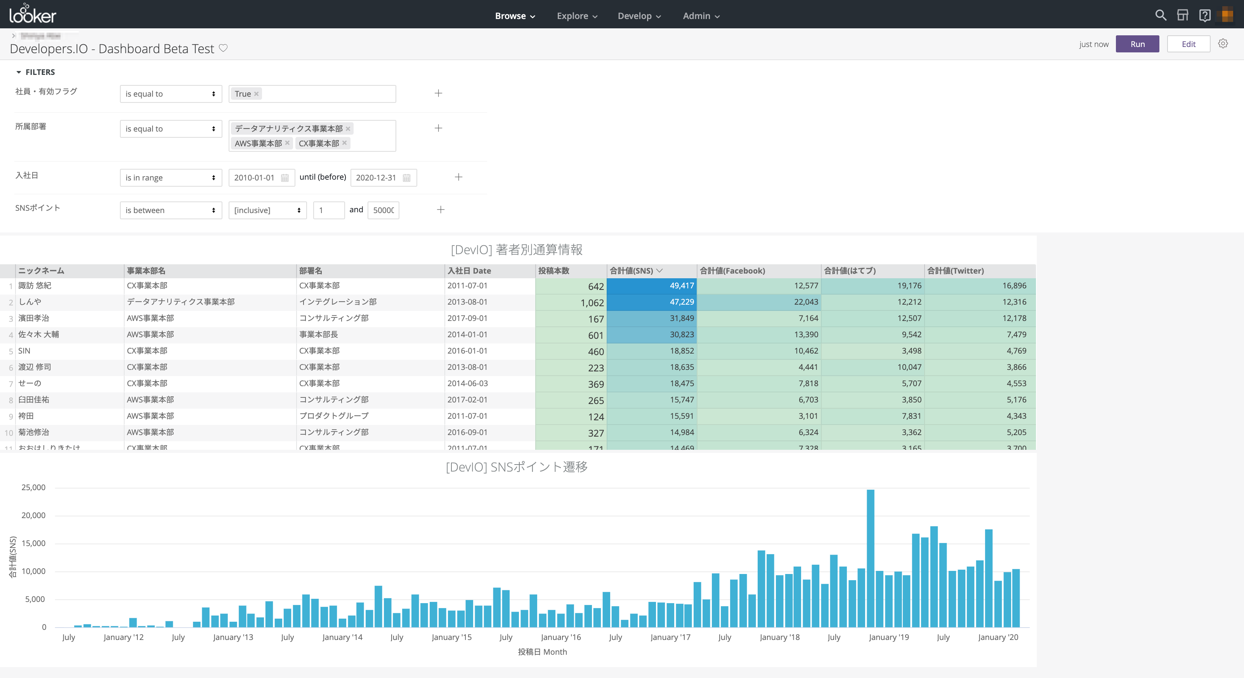Add another SNSポイント filter with the plus icon

click(441, 210)
